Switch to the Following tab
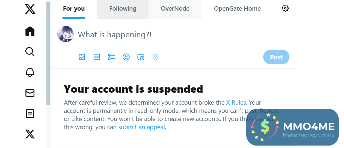 pyautogui.click(x=123, y=9)
